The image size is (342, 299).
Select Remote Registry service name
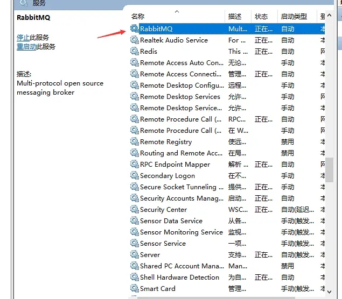[x=166, y=142]
